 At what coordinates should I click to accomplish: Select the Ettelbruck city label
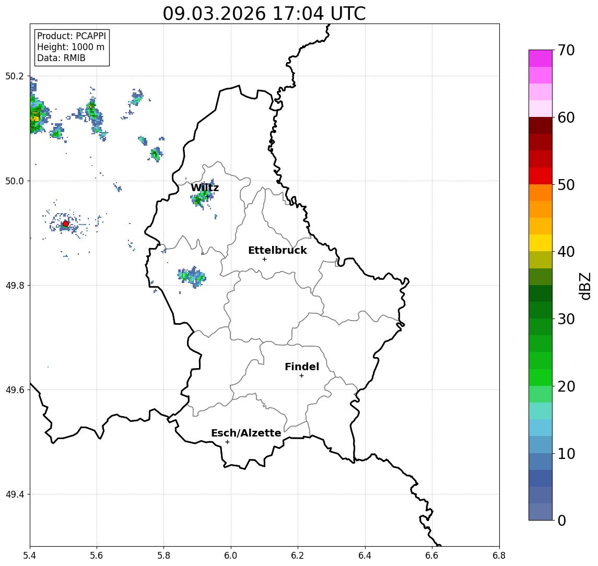(277, 250)
